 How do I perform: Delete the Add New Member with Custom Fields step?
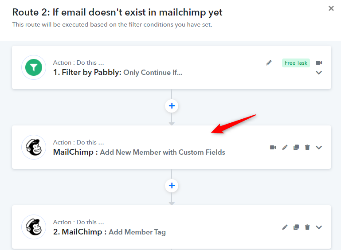[307, 148]
